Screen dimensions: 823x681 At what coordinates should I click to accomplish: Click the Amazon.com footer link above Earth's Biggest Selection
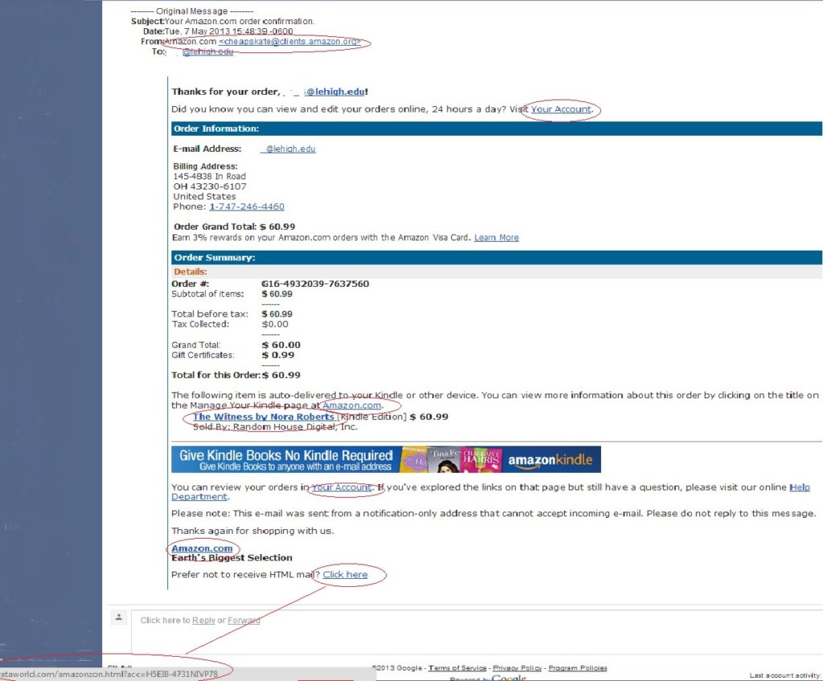point(203,548)
